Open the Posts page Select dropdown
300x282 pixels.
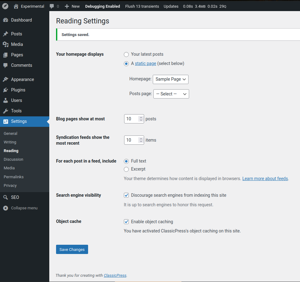click(171, 94)
